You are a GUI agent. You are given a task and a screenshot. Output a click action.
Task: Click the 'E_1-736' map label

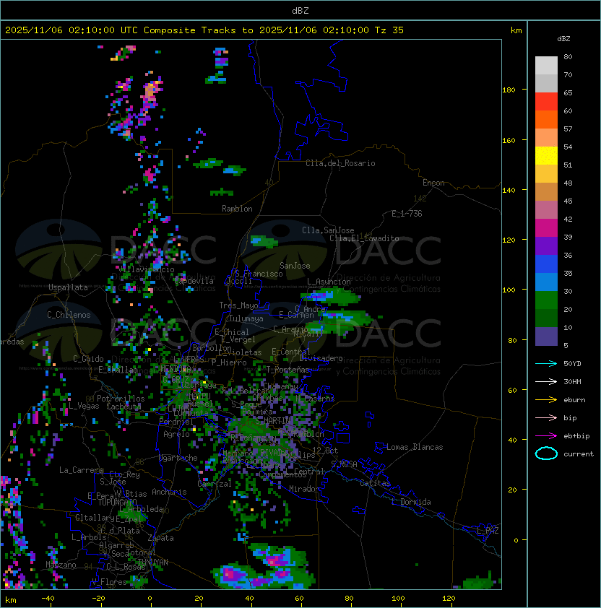click(x=407, y=214)
